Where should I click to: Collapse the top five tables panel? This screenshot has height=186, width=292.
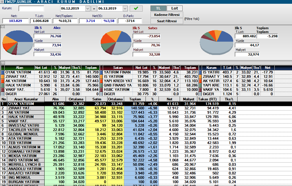pos(3,63)
